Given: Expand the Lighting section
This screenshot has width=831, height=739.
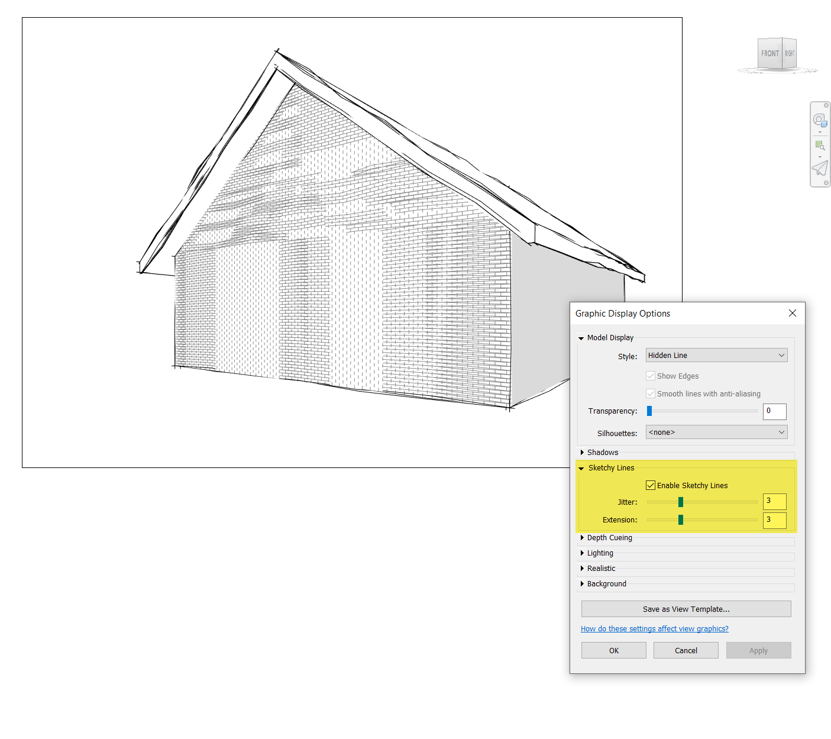Looking at the screenshot, I should pyautogui.click(x=600, y=553).
